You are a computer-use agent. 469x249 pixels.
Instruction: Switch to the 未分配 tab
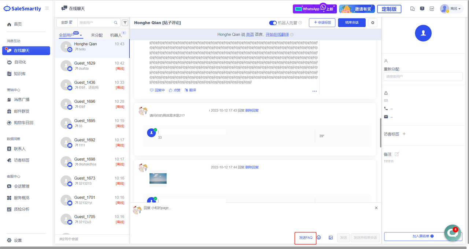[x=97, y=35]
